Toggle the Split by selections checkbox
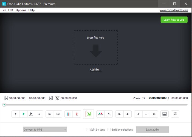This screenshot has height=137, width=192. coord(109,130)
